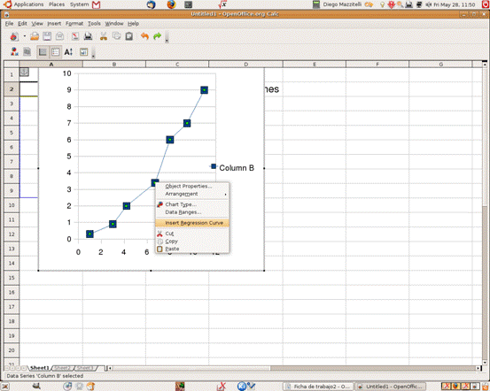The height and width of the screenshot is (391, 490).
Task: Open the System panel menu
Action: coord(80,4)
